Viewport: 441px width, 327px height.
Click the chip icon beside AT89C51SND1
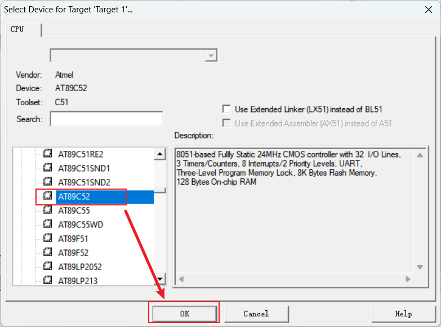(x=47, y=168)
